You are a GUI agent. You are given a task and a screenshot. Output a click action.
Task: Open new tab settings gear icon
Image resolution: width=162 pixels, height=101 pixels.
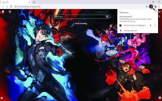pyautogui.click(x=2, y=98)
